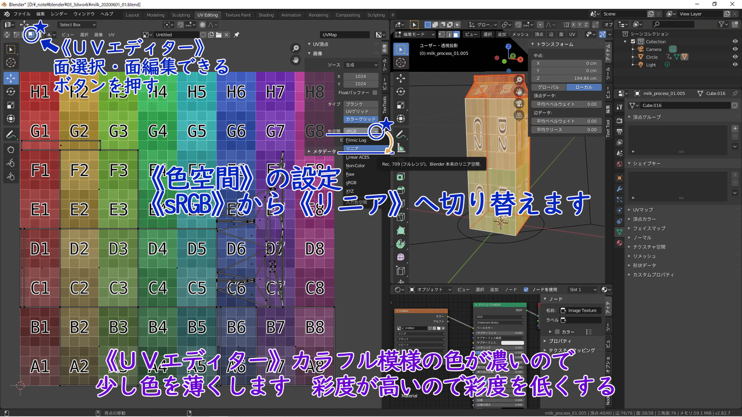This screenshot has width=742, height=417.
Task: Open the Material properties tab
Action: [x=620, y=242]
